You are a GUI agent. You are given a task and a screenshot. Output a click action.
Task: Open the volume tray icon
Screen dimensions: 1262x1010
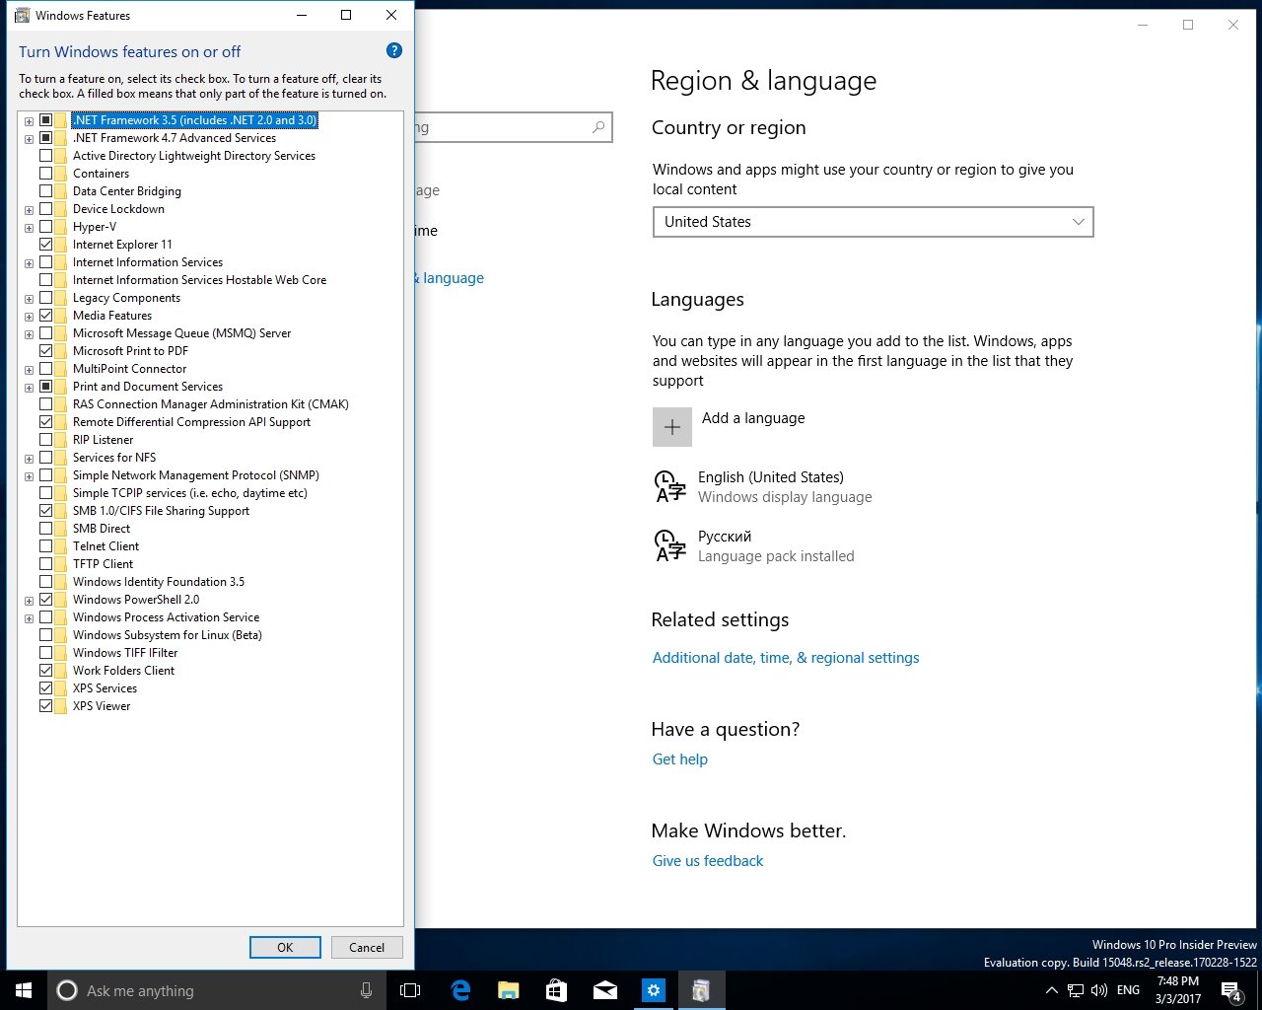[1099, 990]
